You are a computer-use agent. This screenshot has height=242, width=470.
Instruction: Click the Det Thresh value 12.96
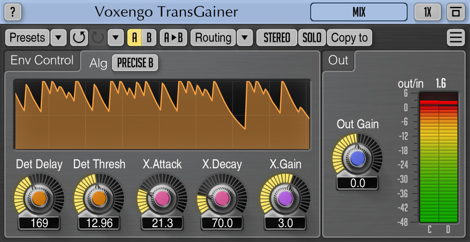[99, 223]
